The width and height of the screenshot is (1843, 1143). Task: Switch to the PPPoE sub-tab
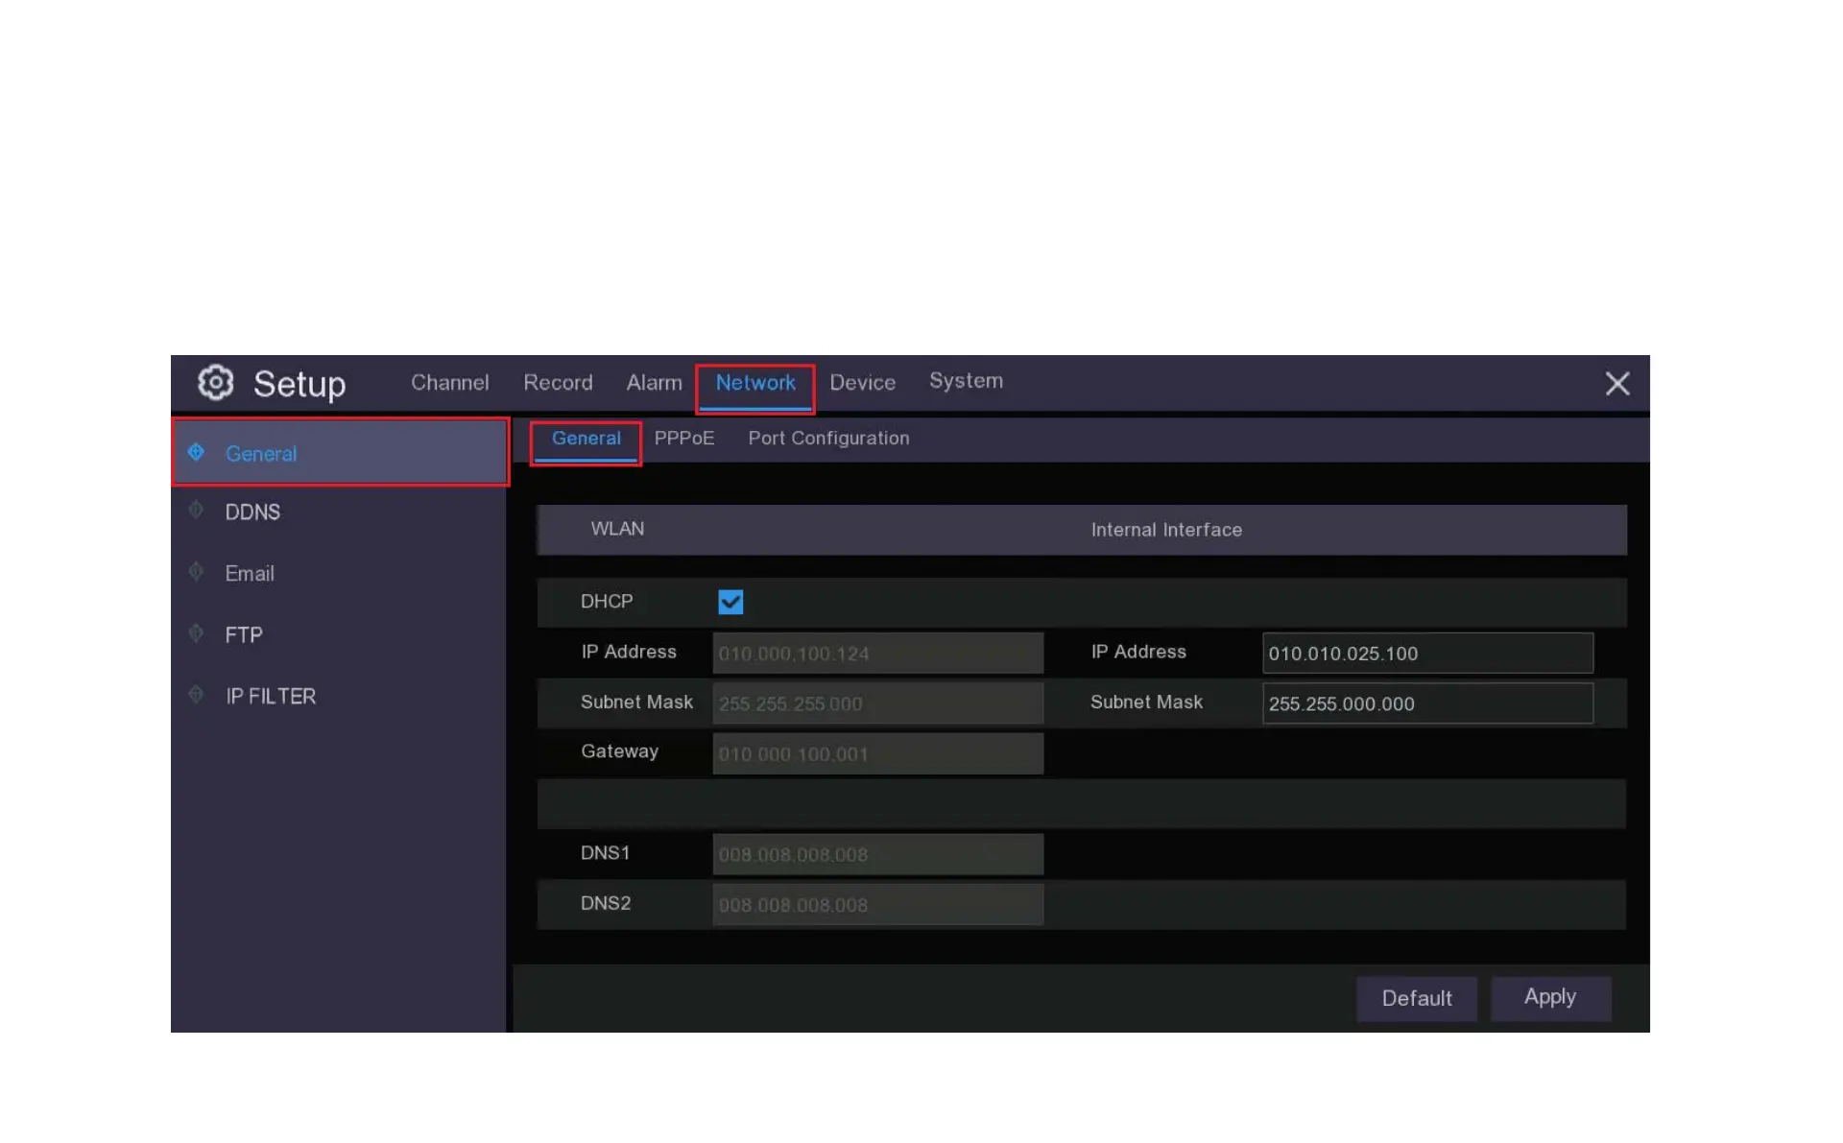tap(683, 439)
